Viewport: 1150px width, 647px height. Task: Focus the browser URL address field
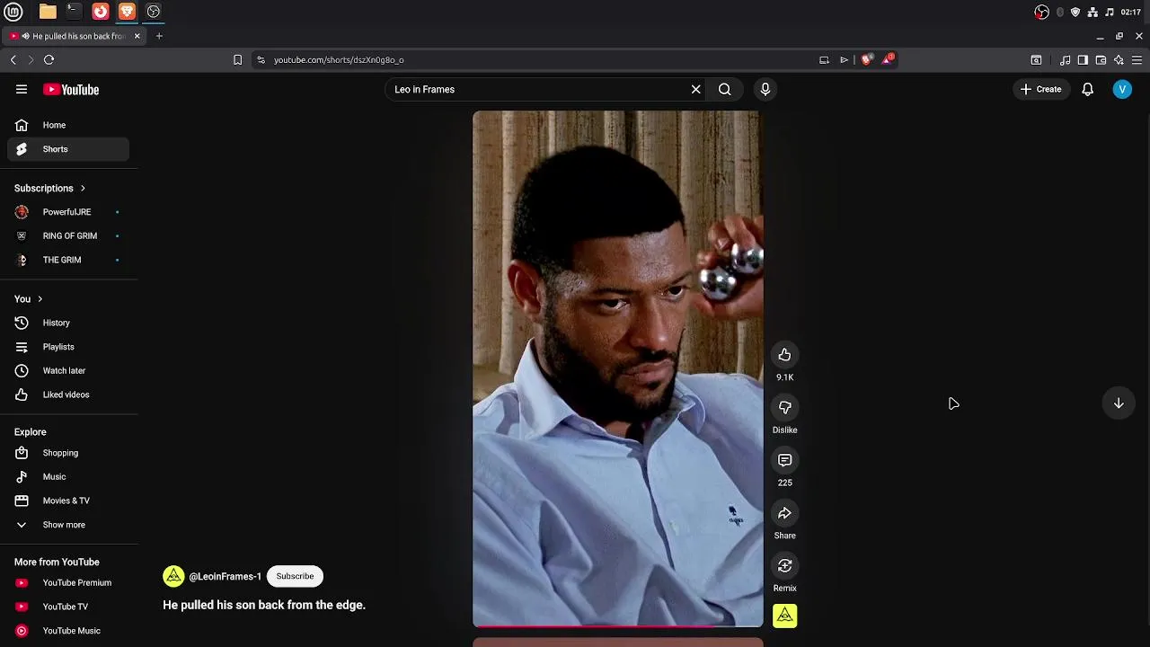click(539, 59)
